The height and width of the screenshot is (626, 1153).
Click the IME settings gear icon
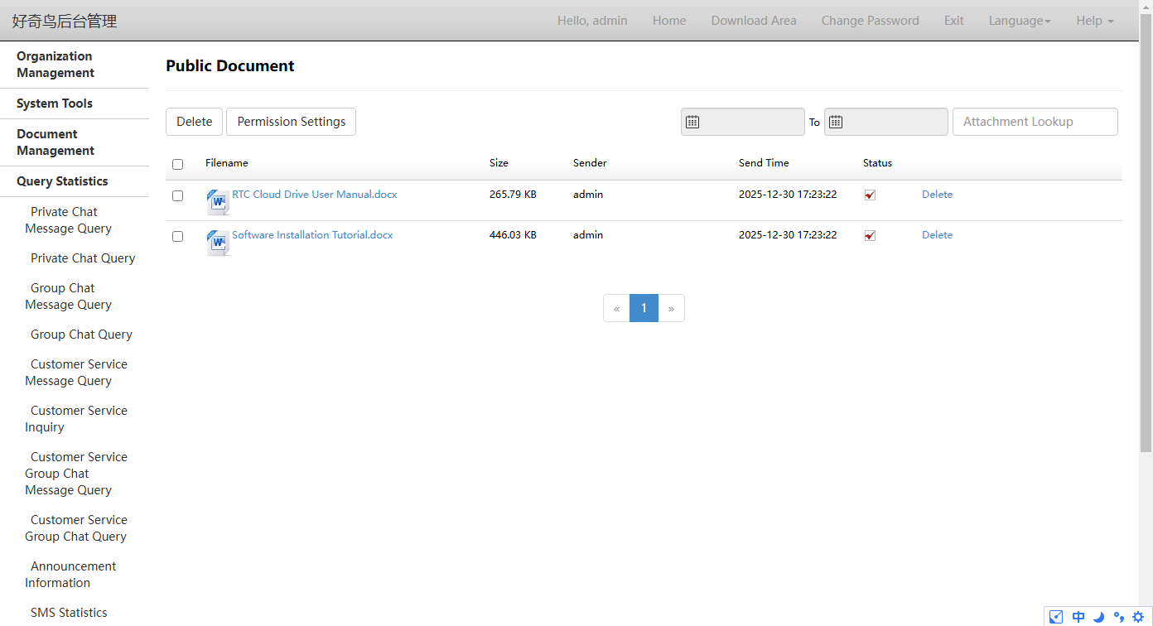coord(1137,617)
